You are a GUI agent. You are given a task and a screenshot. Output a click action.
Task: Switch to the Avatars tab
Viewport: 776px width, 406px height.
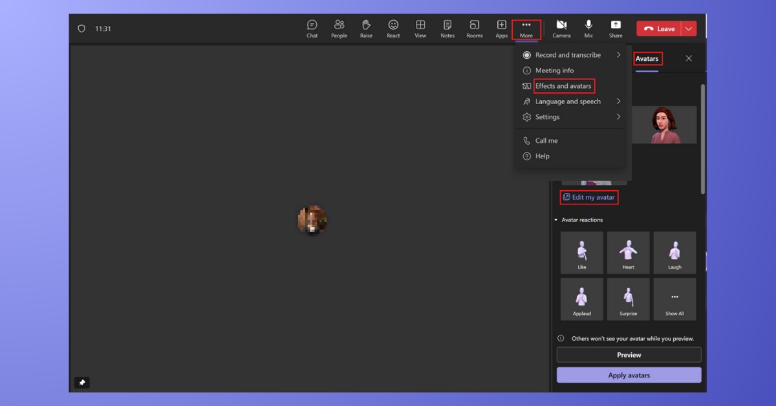[x=647, y=59]
